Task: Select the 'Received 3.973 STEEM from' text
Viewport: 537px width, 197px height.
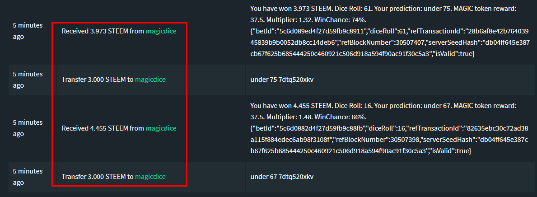Action: (x=103, y=31)
